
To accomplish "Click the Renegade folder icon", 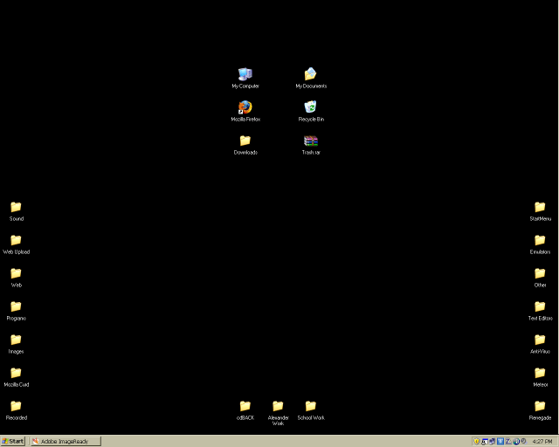I will [540, 407].
